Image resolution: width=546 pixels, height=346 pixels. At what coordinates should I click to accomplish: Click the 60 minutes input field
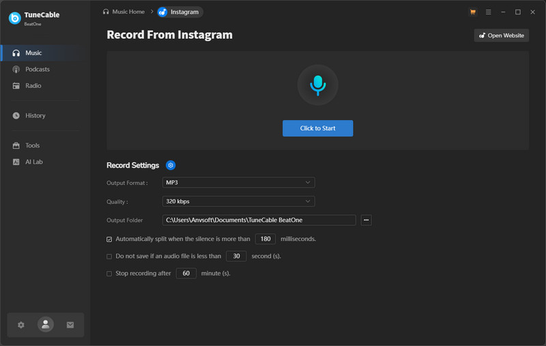pos(186,274)
